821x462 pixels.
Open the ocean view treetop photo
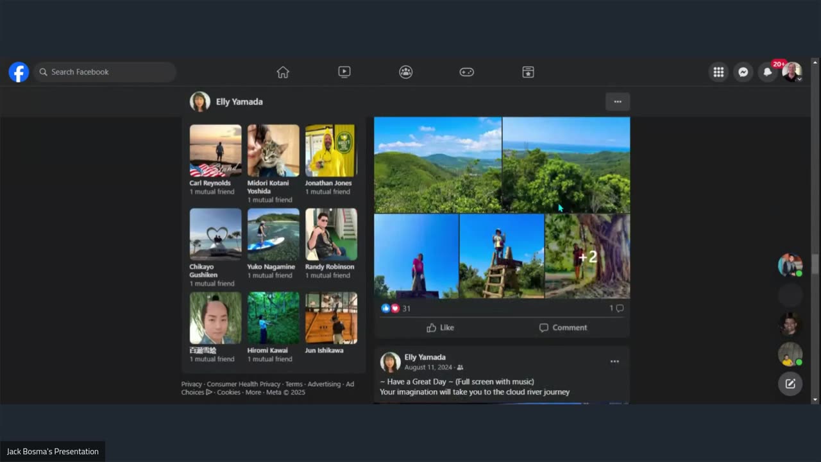(x=566, y=165)
